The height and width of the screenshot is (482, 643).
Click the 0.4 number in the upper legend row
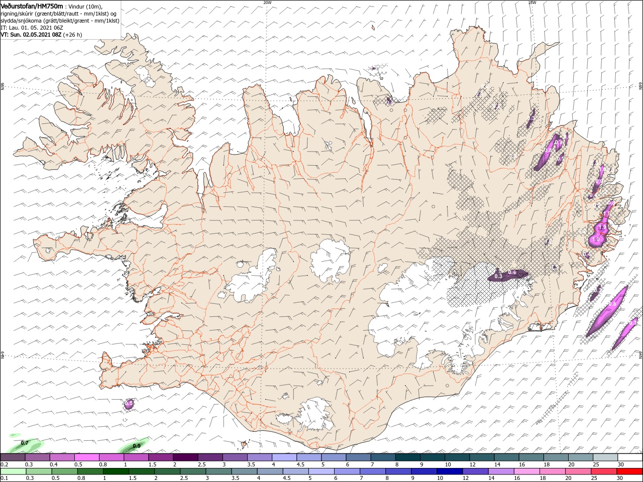(54, 464)
